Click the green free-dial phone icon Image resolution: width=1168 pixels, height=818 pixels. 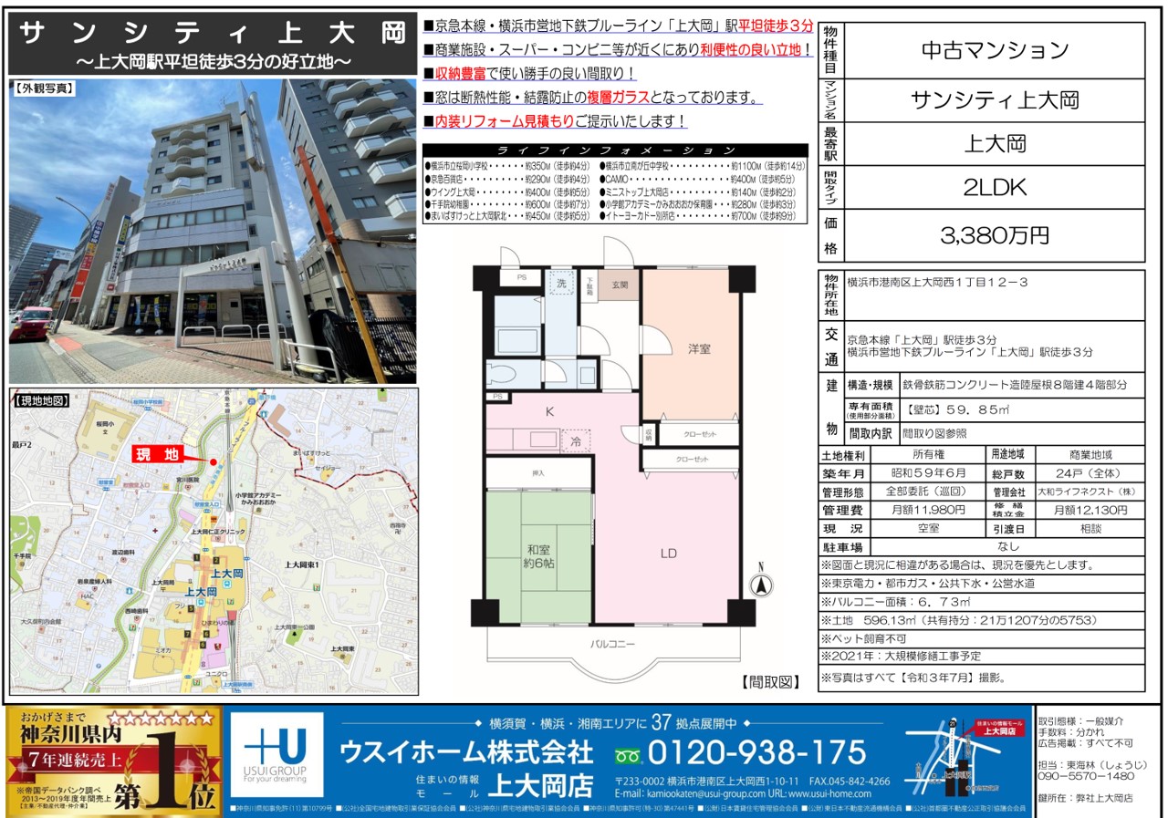pos(628,754)
